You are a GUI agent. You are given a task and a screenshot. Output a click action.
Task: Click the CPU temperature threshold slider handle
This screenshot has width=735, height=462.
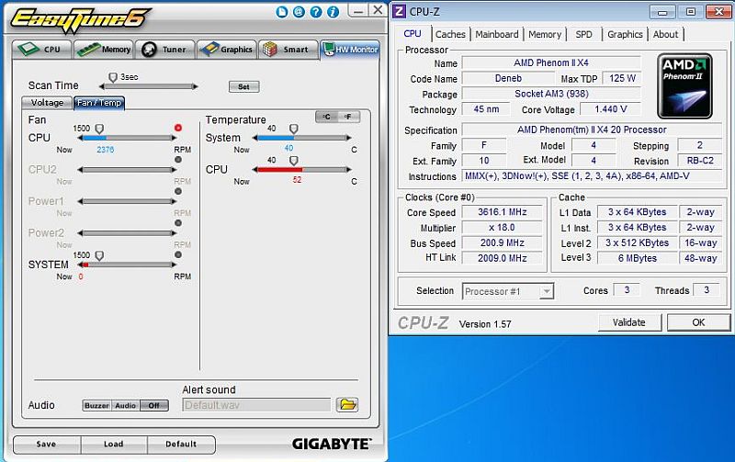pyautogui.click(x=293, y=161)
